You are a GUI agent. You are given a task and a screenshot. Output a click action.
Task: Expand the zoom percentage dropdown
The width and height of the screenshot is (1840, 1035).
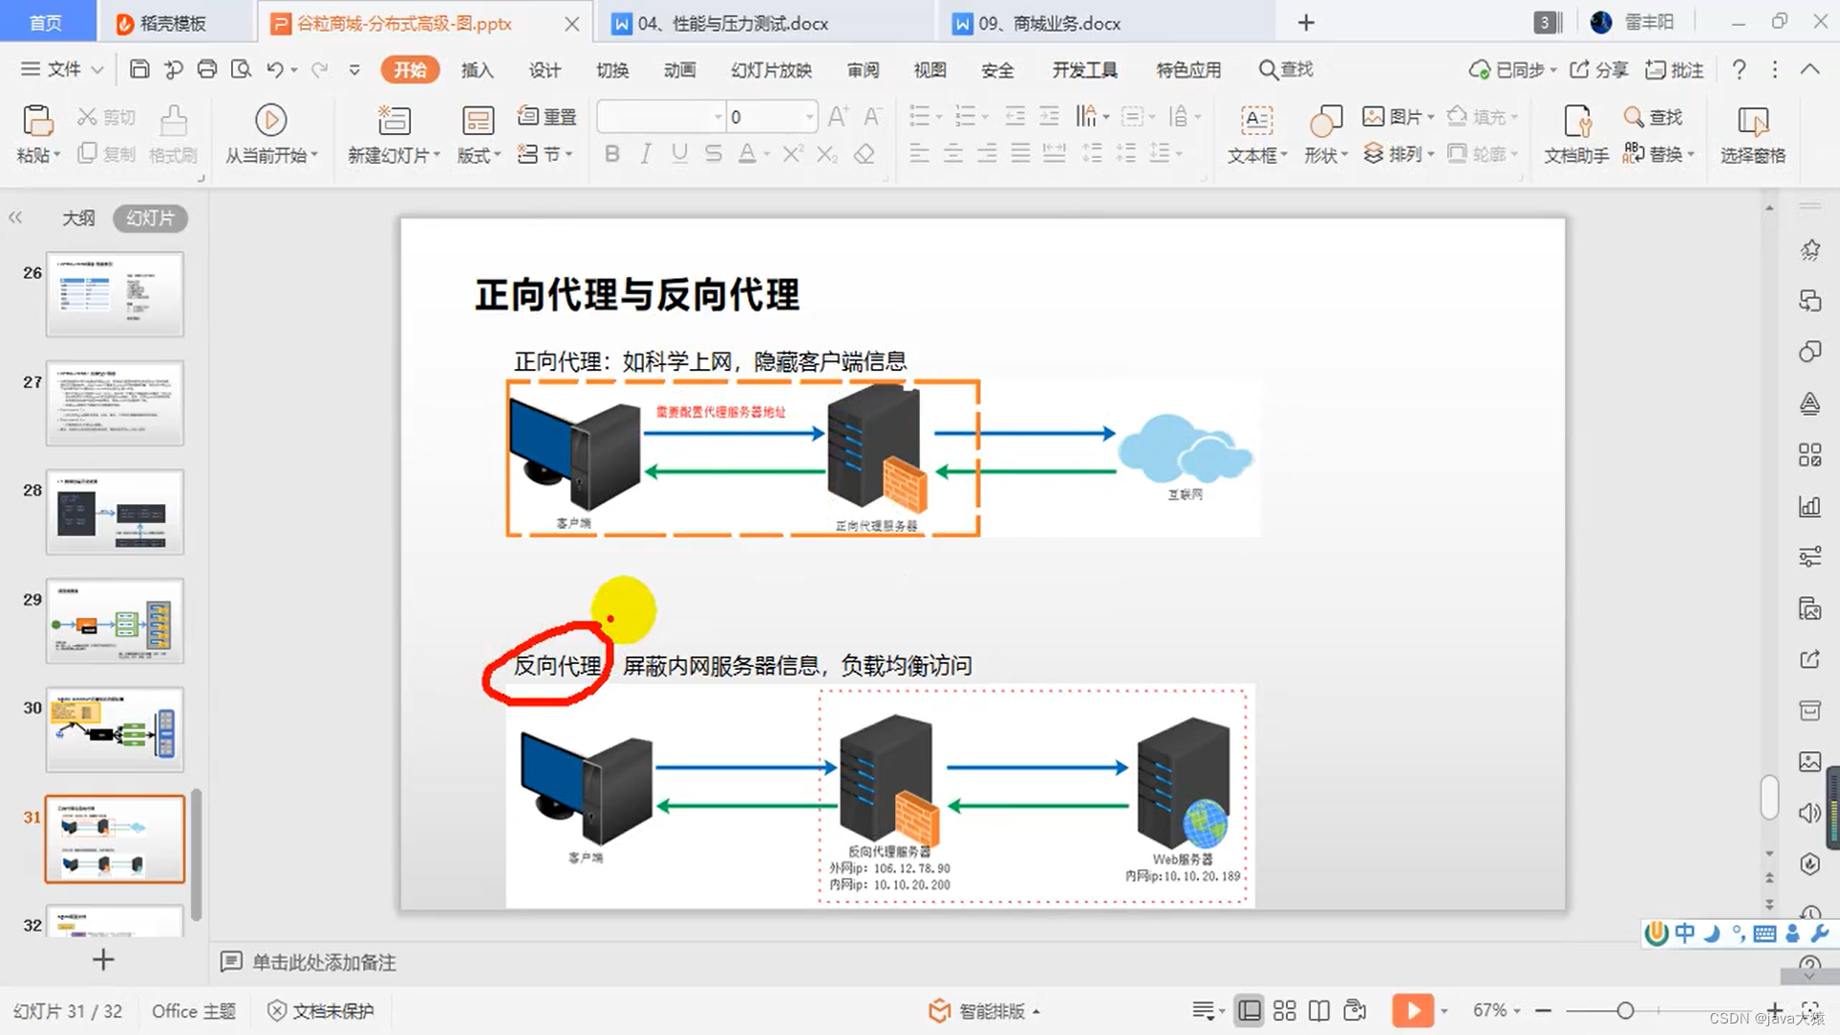point(1517,1011)
